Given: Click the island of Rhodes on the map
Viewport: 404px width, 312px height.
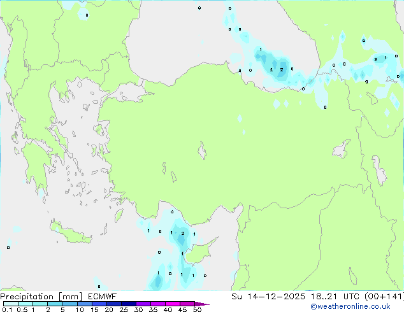Looking at the screenshot, I should coord(119,215).
